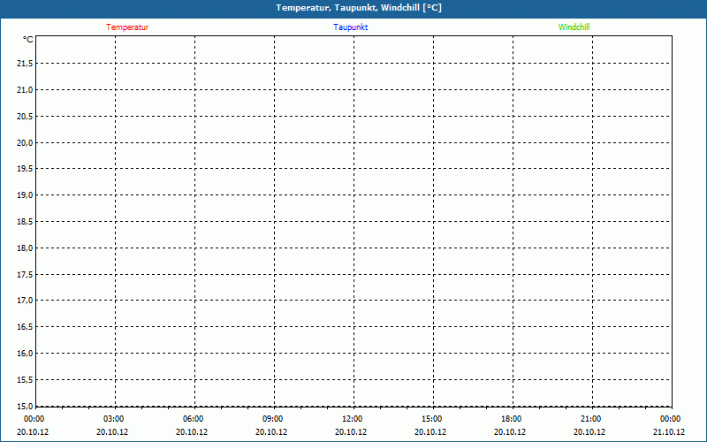707x442 pixels.
Task: Click the 19,0 y-axis value
Action: point(25,195)
